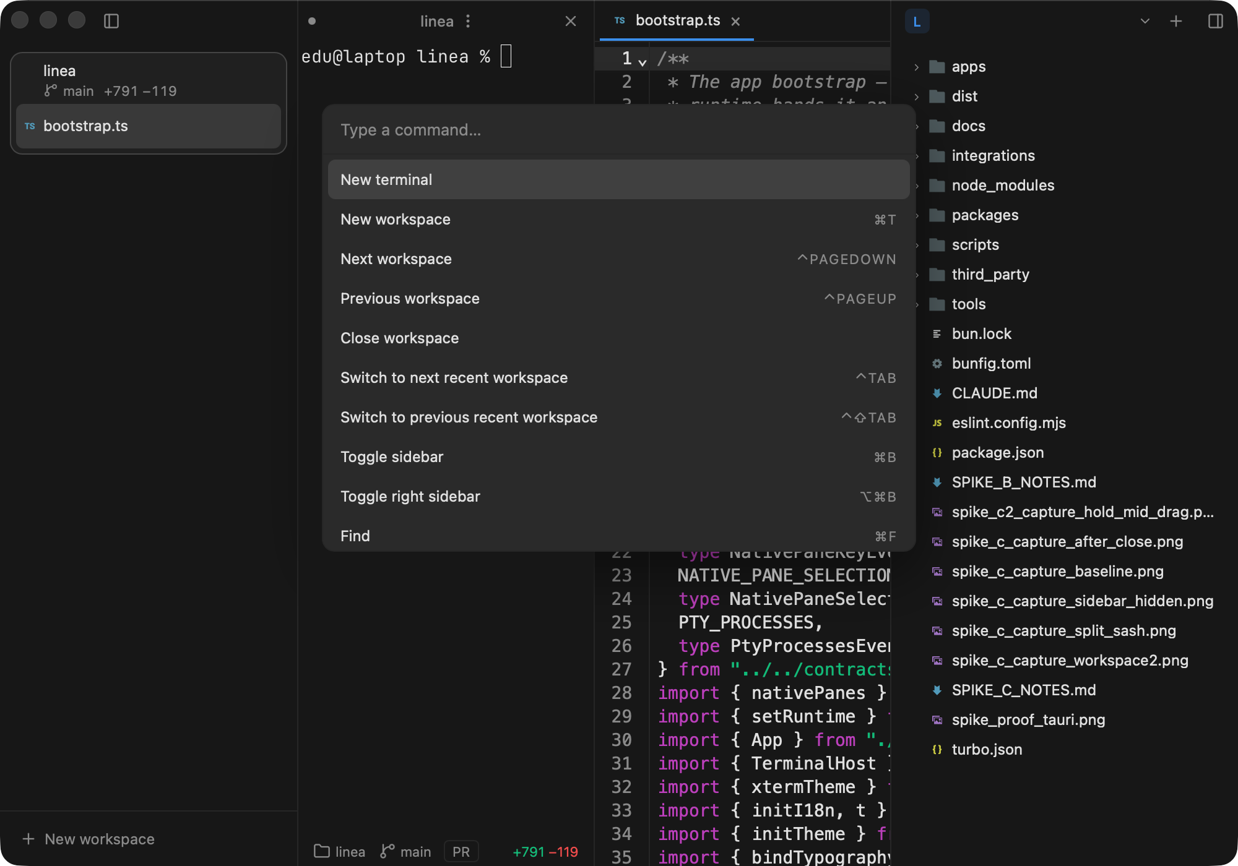The width and height of the screenshot is (1238, 866).
Task: Choose Close workspace command
Action: coord(619,338)
